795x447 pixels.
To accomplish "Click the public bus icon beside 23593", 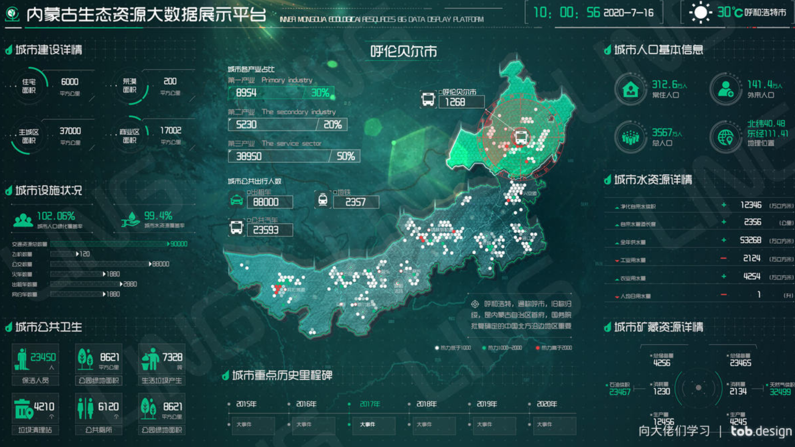I will (236, 228).
